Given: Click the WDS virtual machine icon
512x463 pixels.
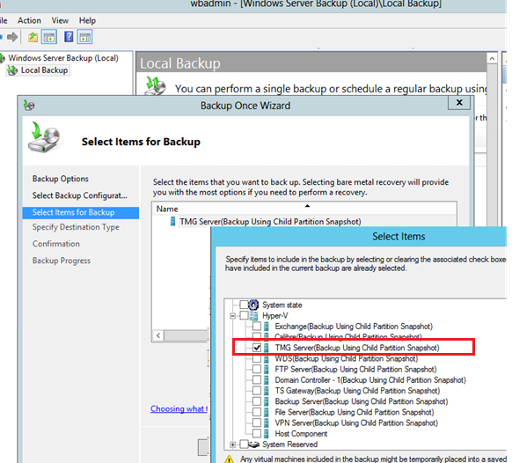Looking at the screenshot, I should click(x=267, y=359).
